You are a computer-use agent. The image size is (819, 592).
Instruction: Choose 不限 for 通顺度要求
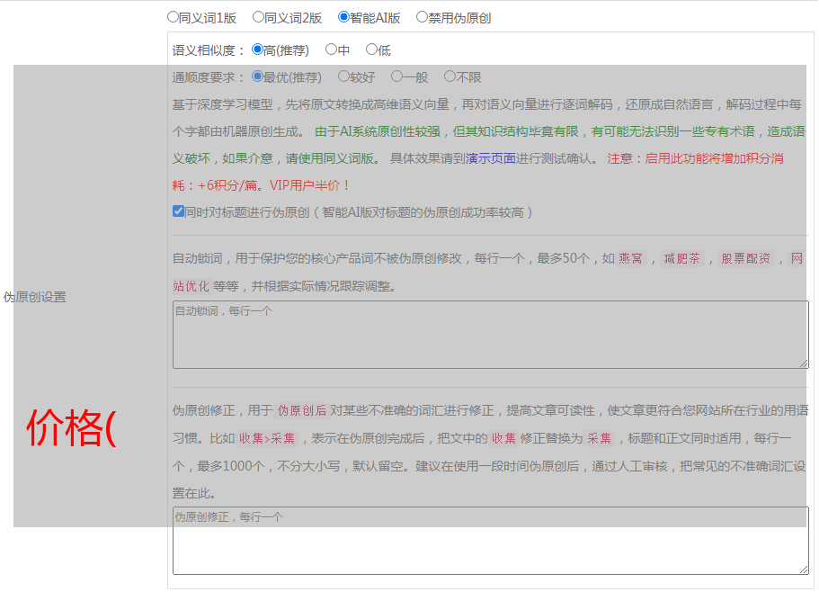pos(450,77)
